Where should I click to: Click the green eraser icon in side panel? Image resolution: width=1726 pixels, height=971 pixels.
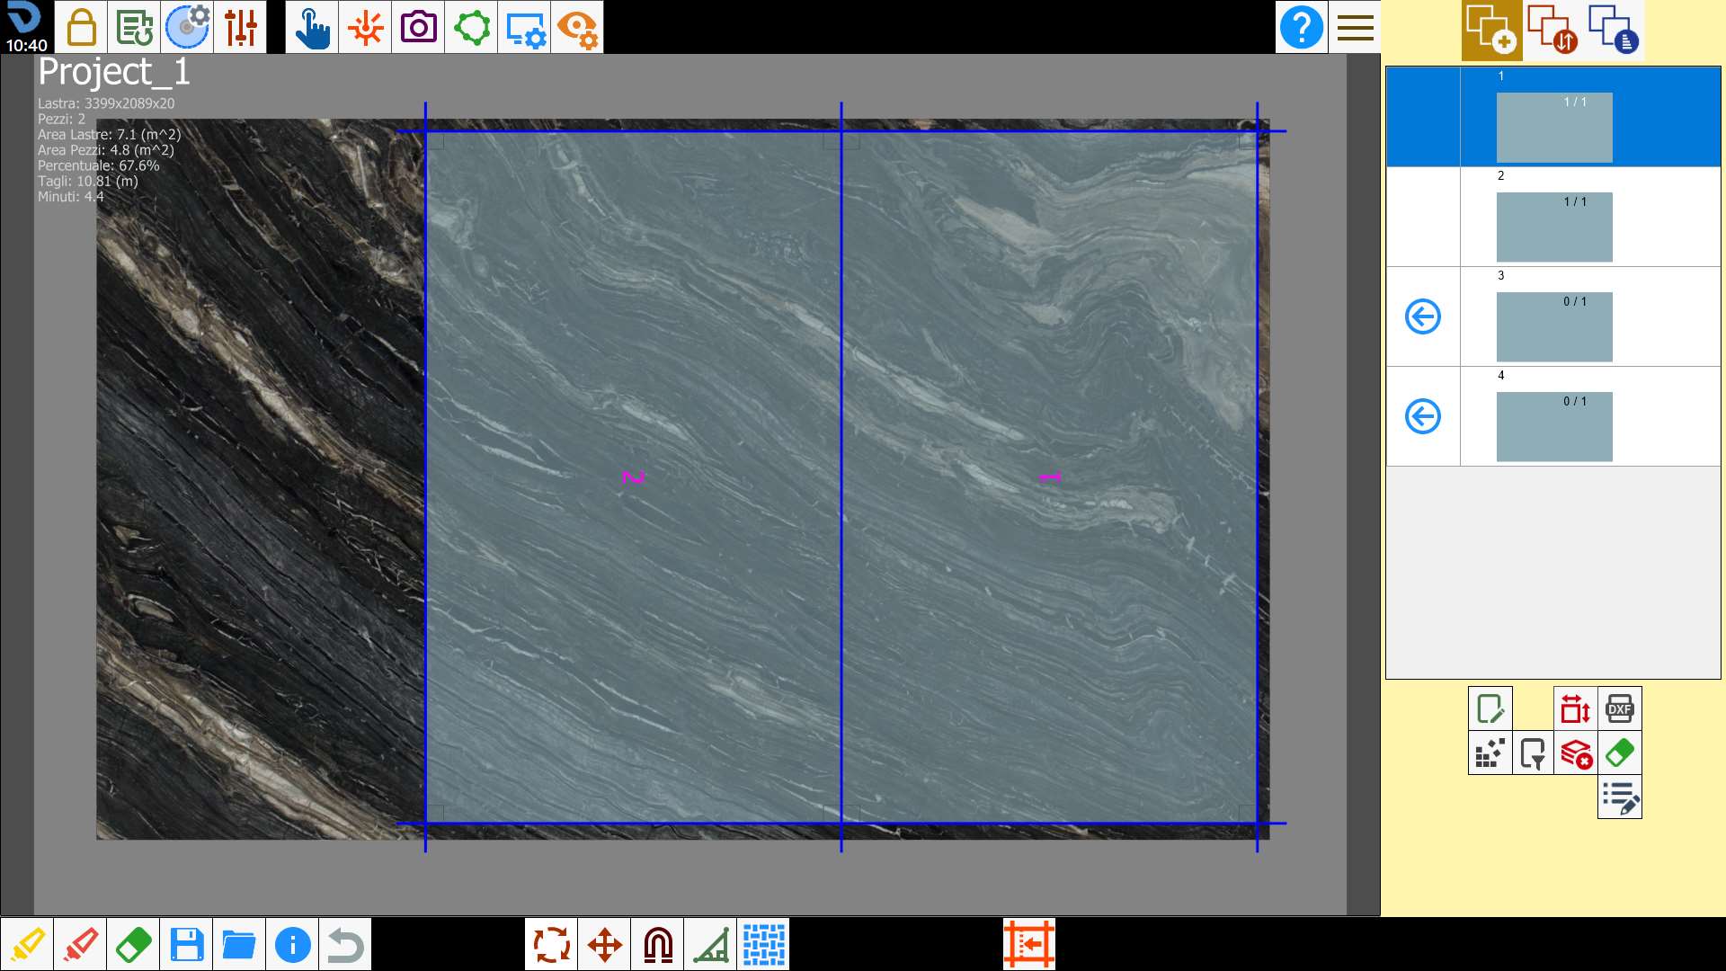click(1620, 753)
